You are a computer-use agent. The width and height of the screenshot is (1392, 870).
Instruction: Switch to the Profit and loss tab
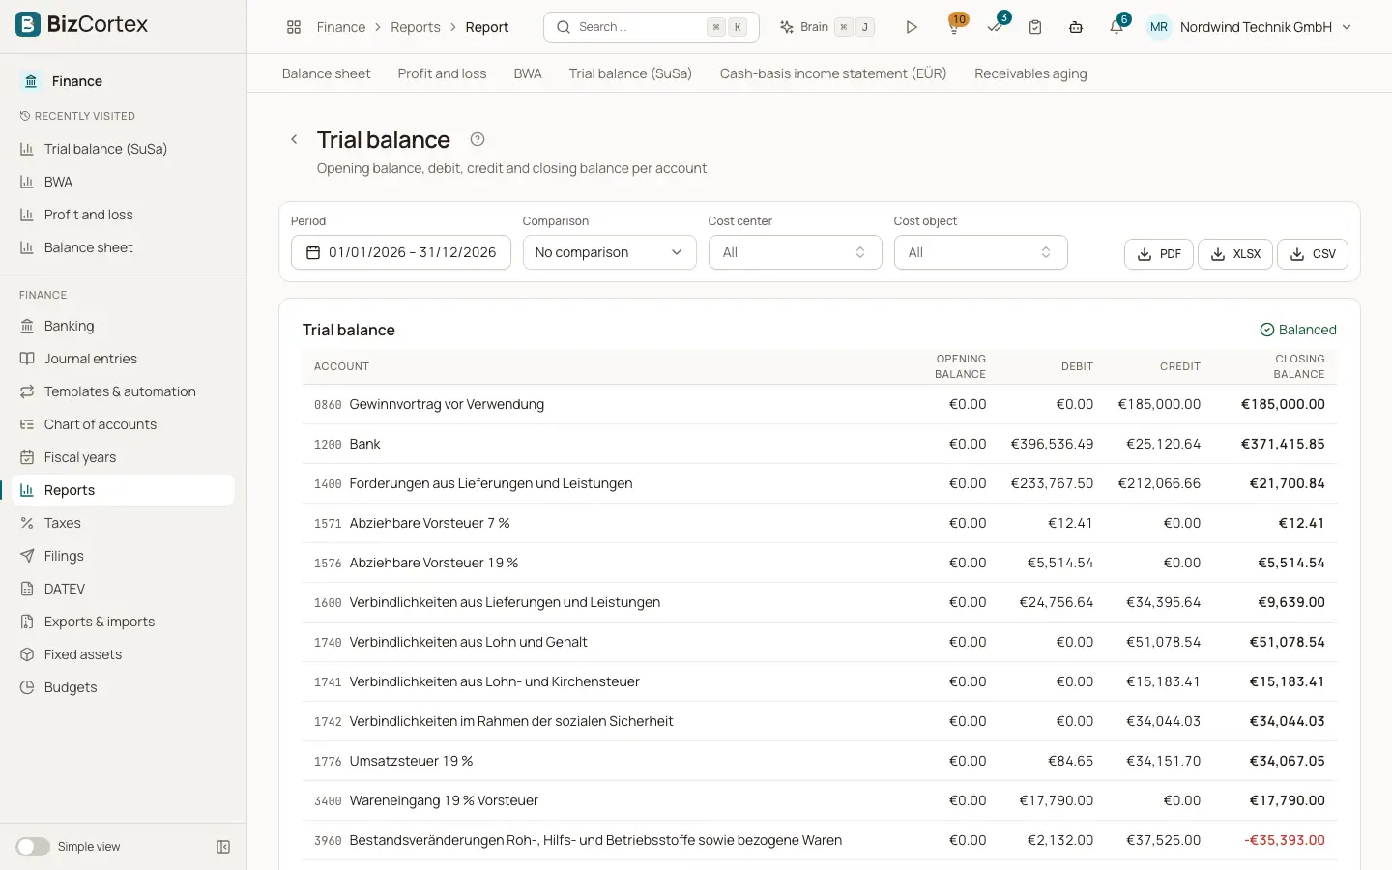tap(442, 73)
